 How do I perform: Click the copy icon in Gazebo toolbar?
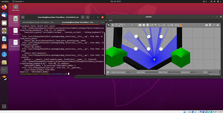coord(164,25)
